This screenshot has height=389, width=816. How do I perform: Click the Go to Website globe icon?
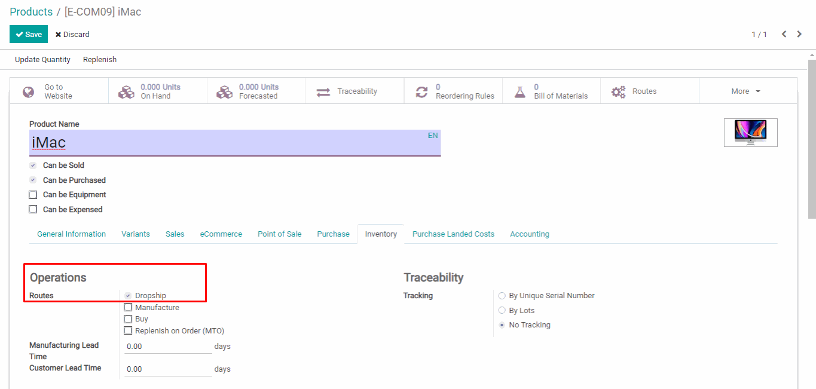coord(28,92)
